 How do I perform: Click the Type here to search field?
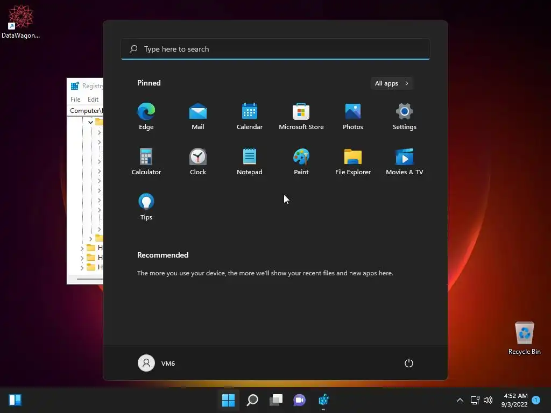click(275, 49)
